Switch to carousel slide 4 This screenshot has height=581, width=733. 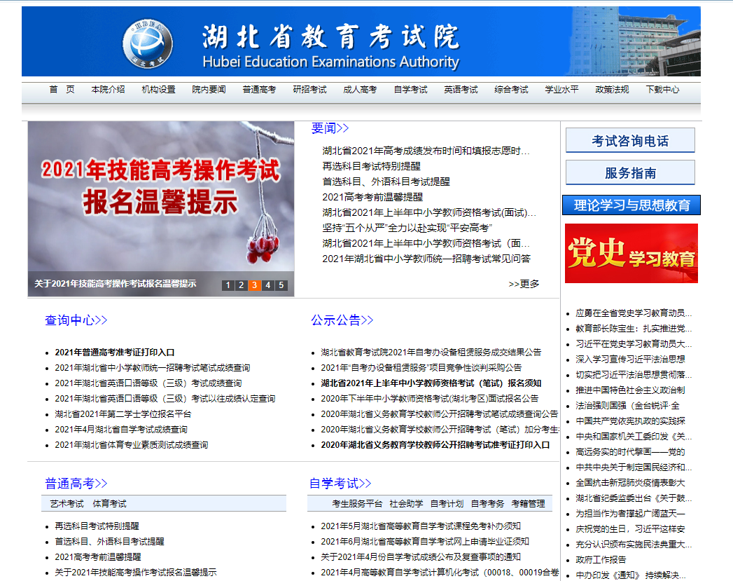click(x=267, y=285)
